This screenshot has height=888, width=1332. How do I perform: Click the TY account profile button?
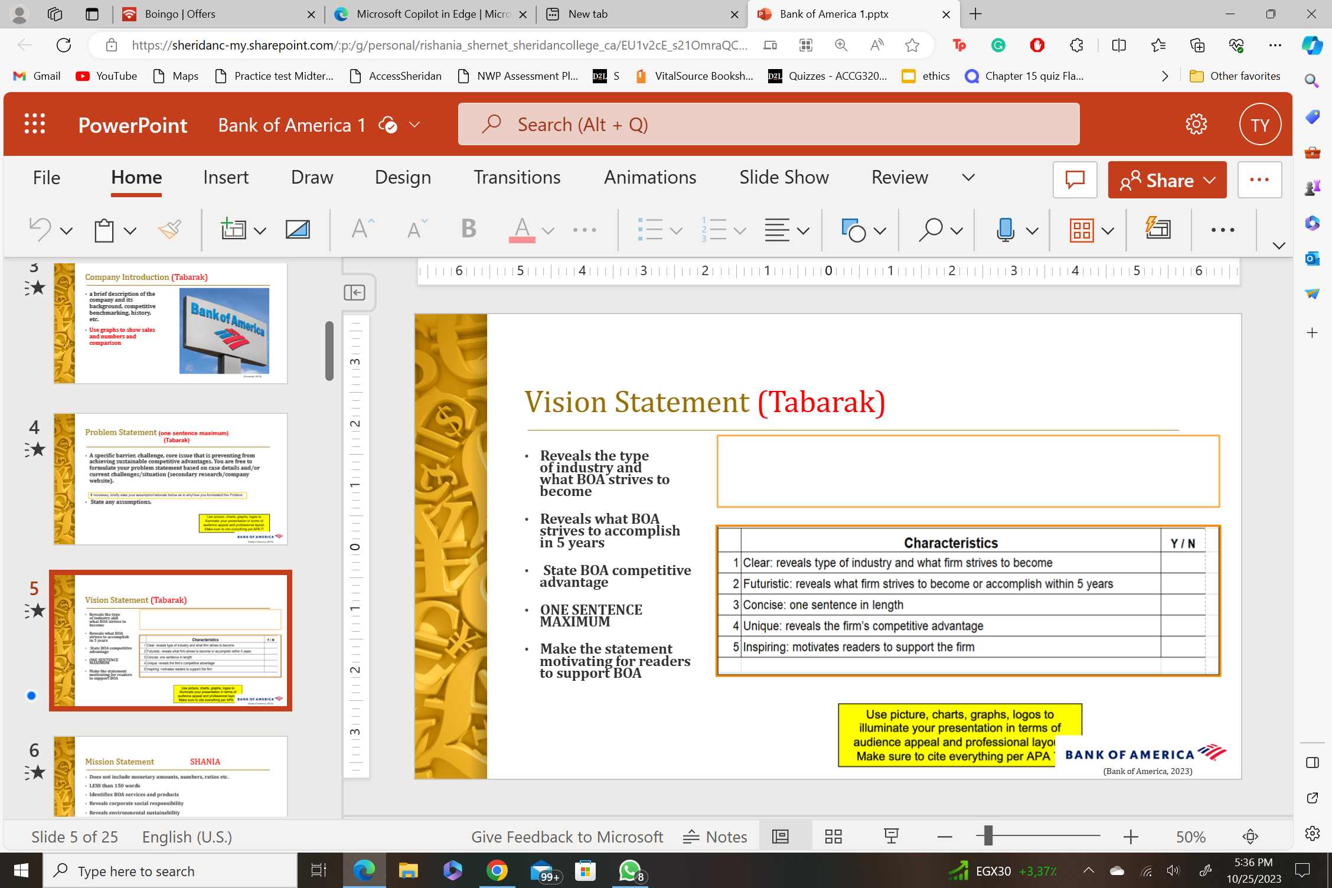(1260, 124)
